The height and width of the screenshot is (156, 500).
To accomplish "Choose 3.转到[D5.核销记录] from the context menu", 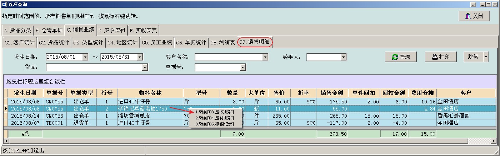I will (214, 124).
